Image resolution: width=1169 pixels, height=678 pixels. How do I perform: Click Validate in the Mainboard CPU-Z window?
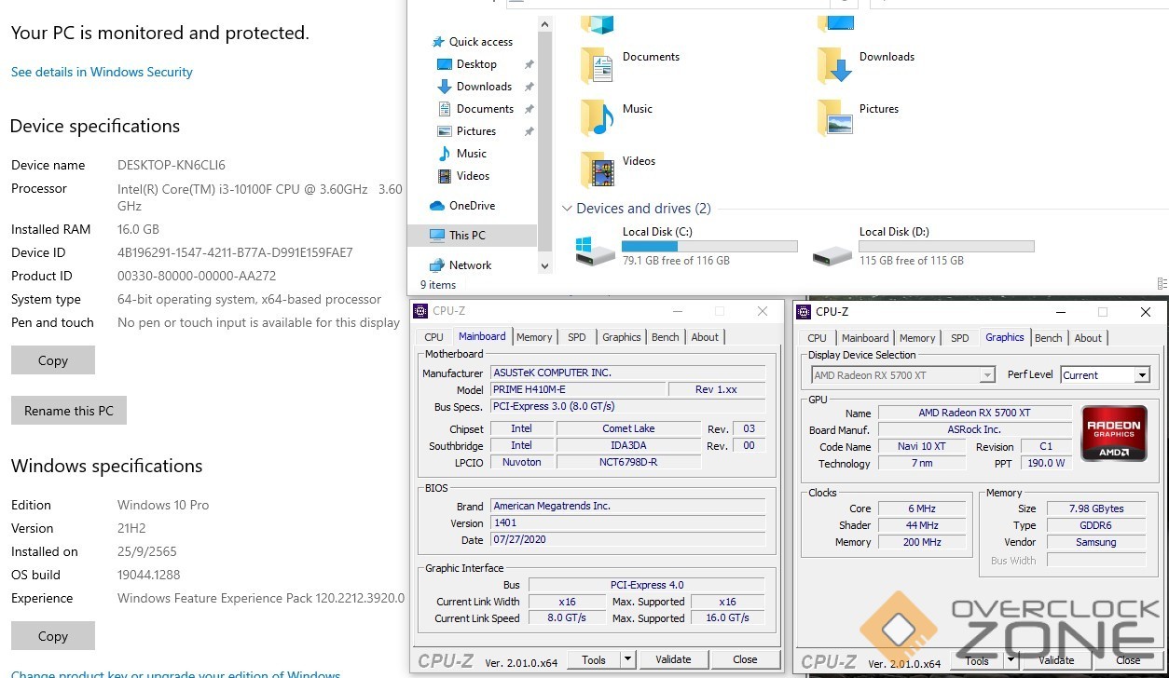[673, 659]
